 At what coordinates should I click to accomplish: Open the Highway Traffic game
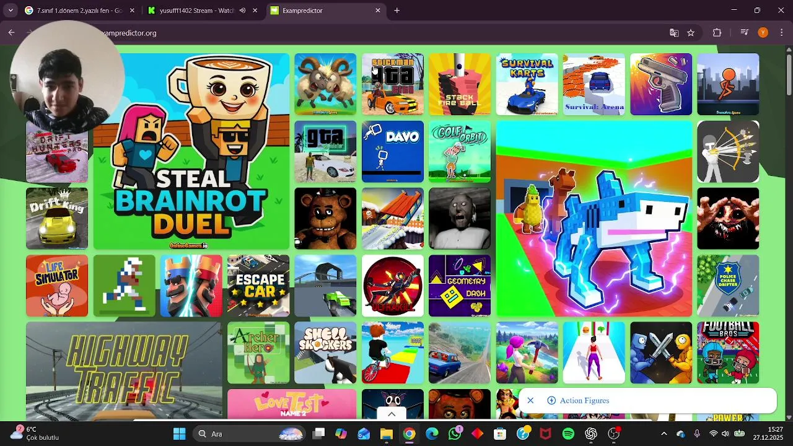124,370
